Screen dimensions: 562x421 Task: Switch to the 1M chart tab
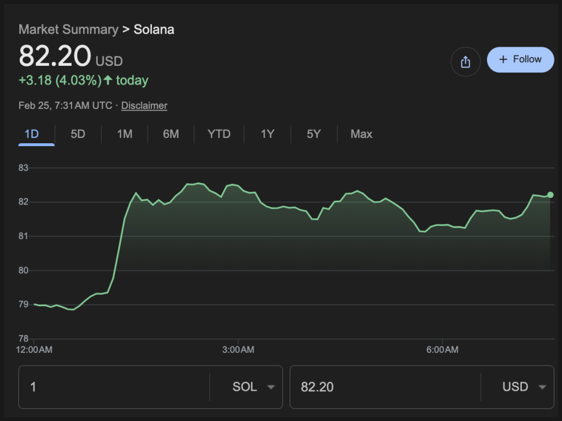click(x=125, y=134)
